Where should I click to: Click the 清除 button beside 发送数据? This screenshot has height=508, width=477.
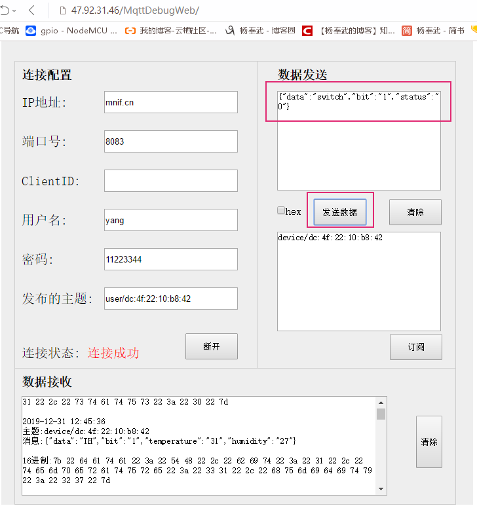pos(415,212)
